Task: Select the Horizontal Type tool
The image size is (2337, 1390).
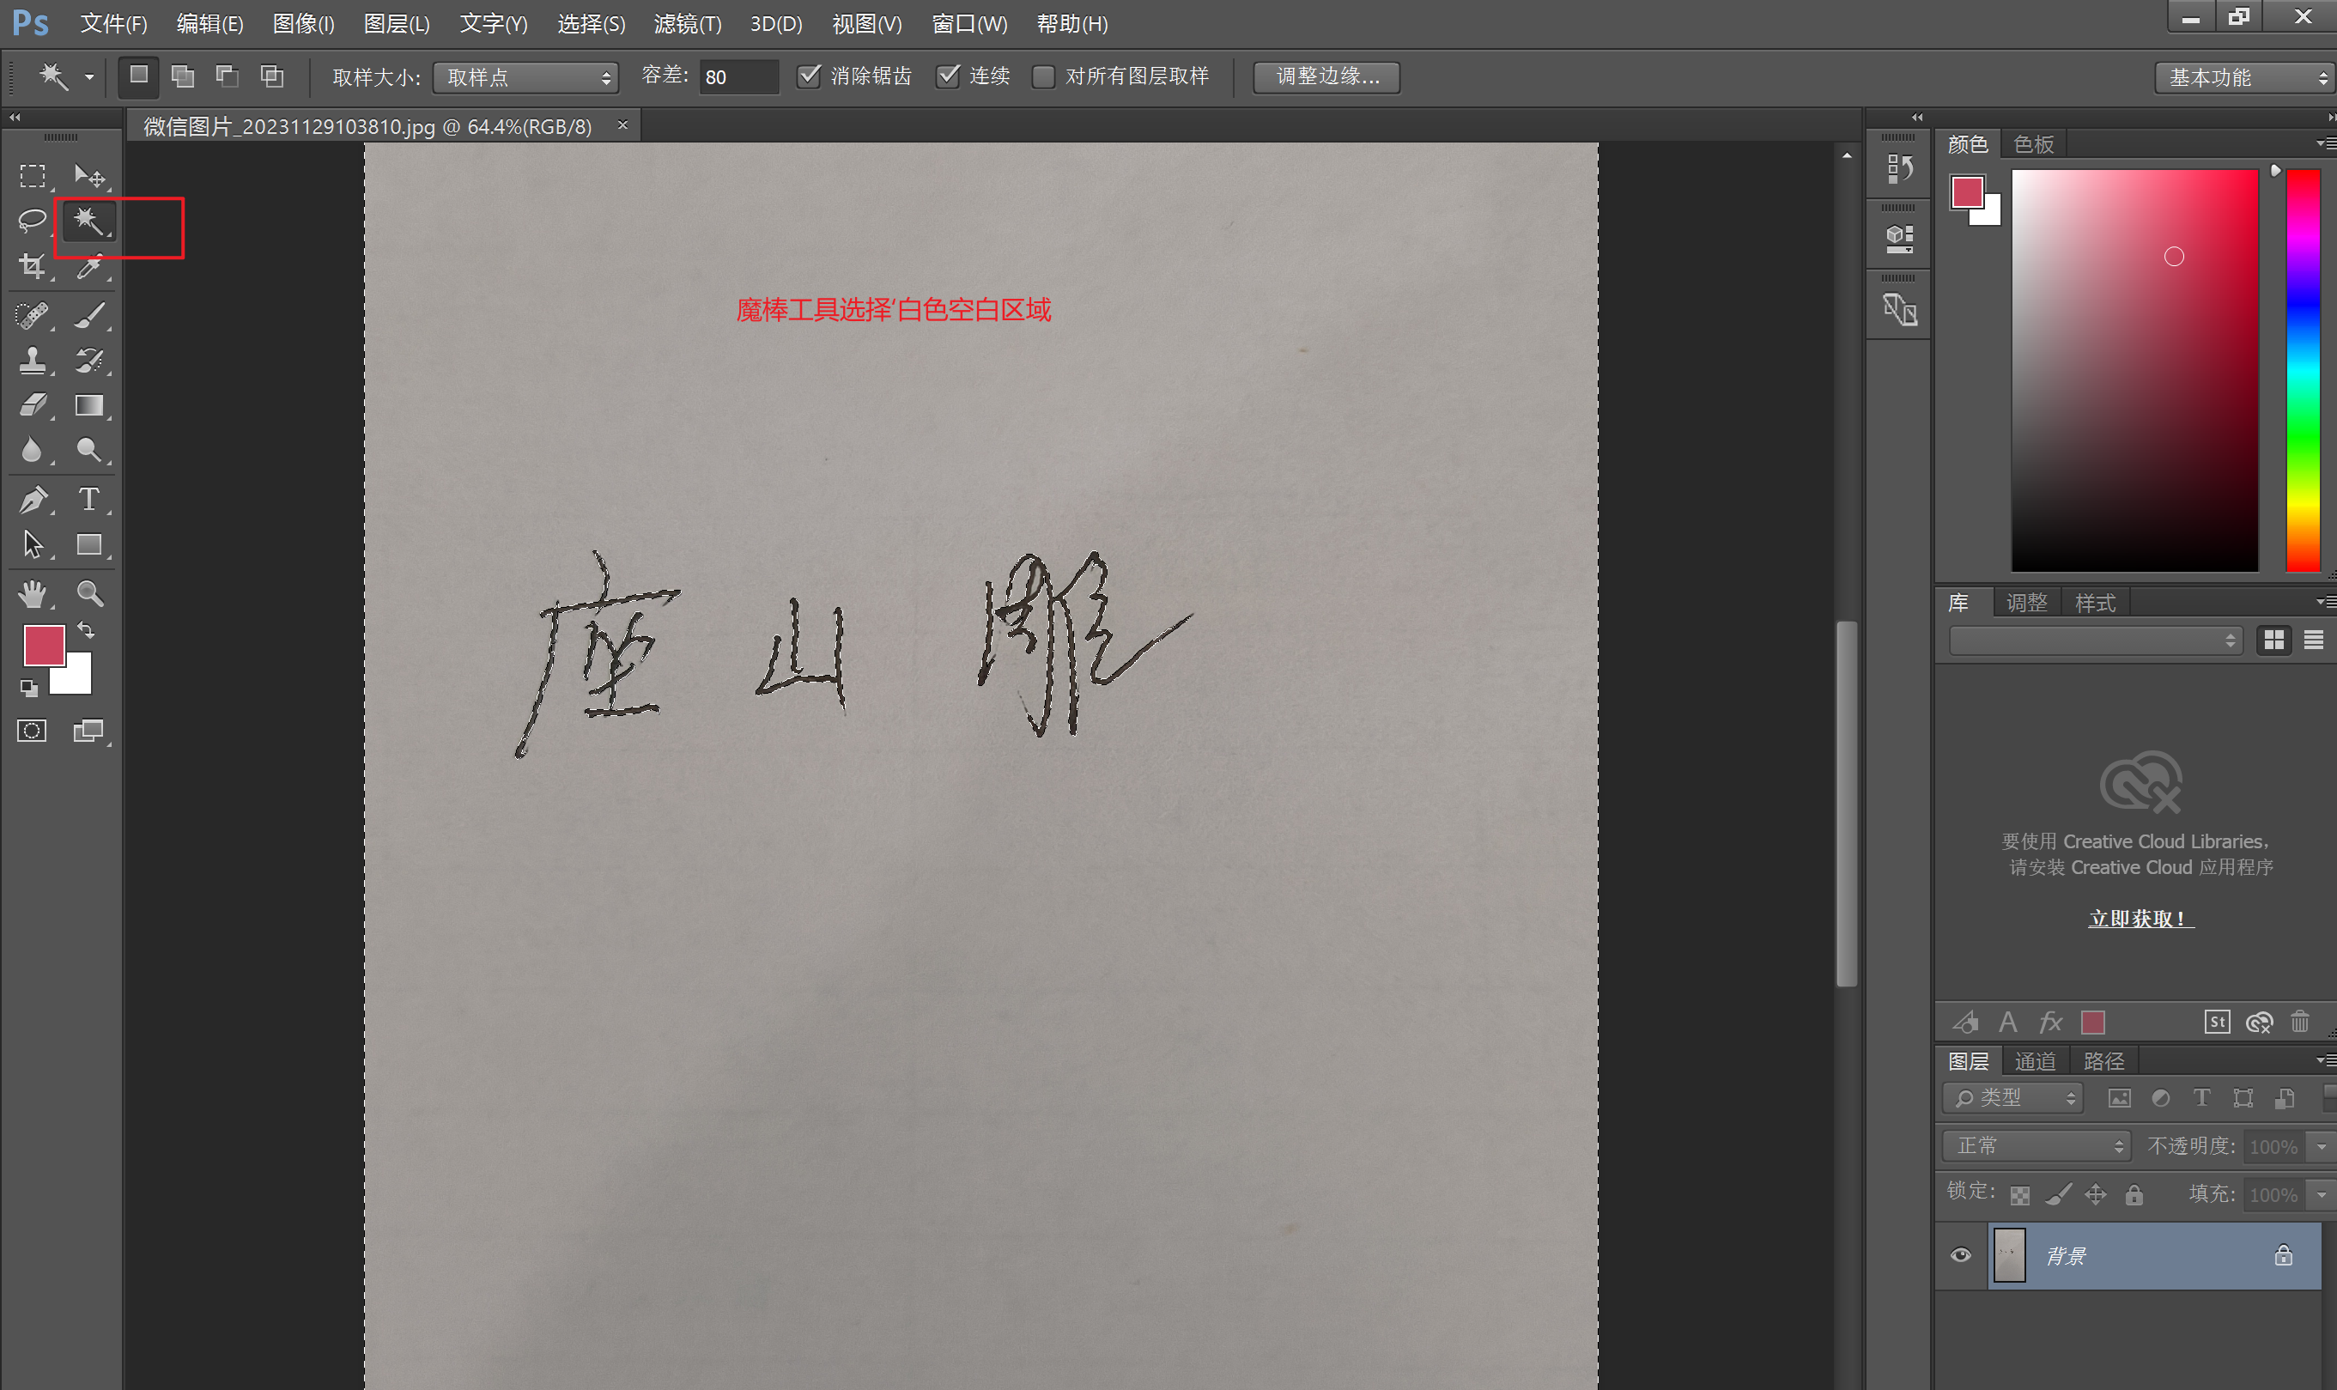Action: point(89,499)
